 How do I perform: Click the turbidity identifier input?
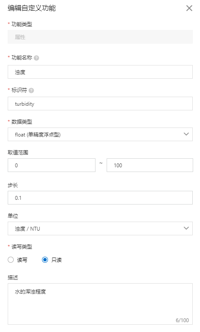100,104
